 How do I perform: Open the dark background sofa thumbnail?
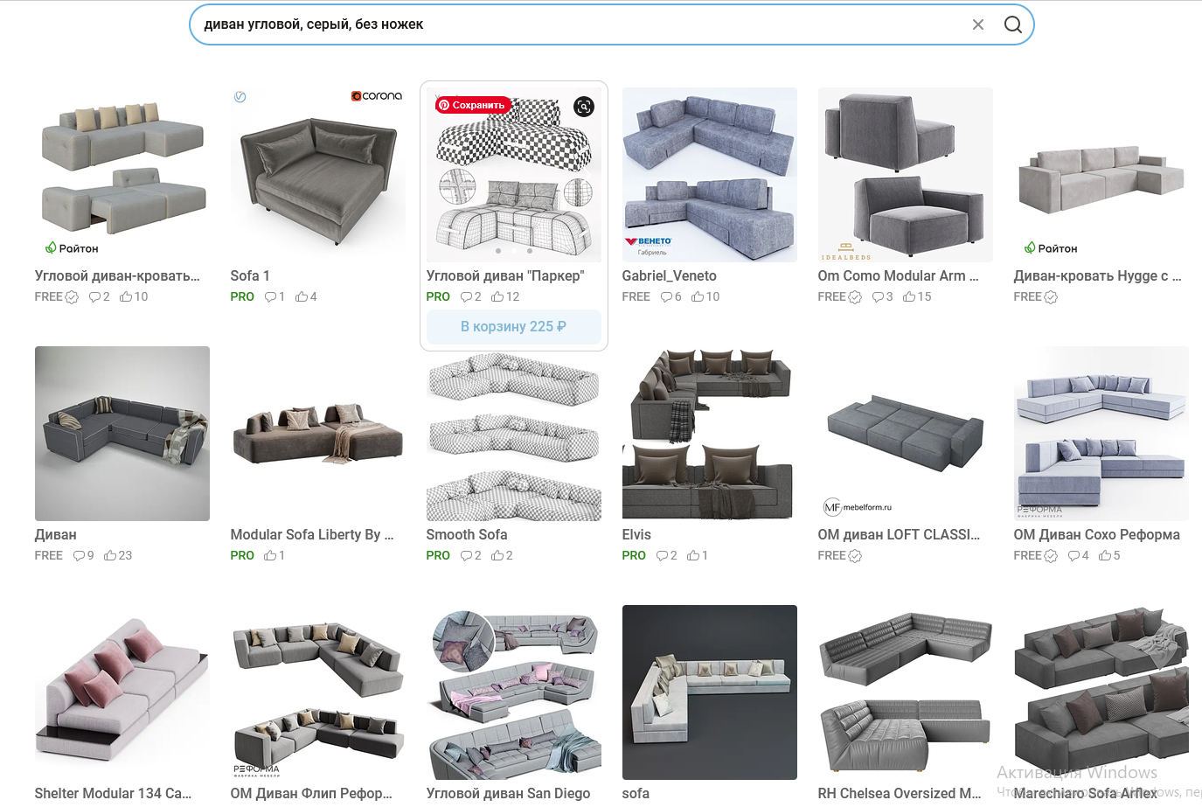tap(710, 692)
